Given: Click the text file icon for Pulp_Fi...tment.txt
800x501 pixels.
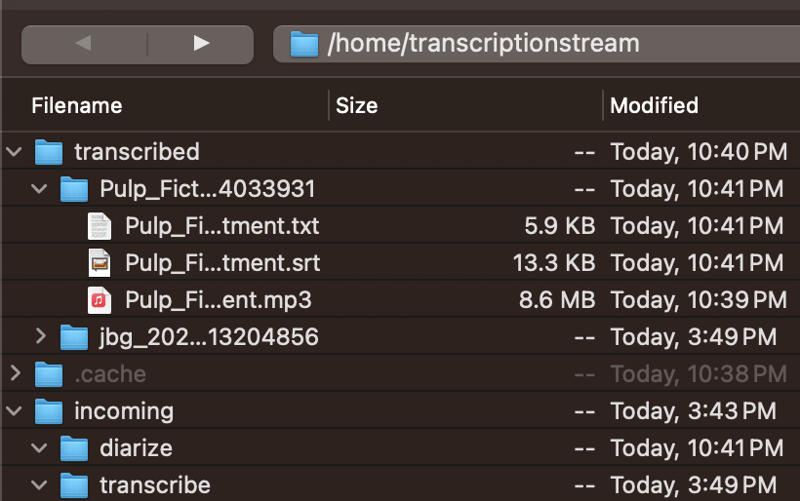Looking at the screenshot, I should (x=99, y=226).
